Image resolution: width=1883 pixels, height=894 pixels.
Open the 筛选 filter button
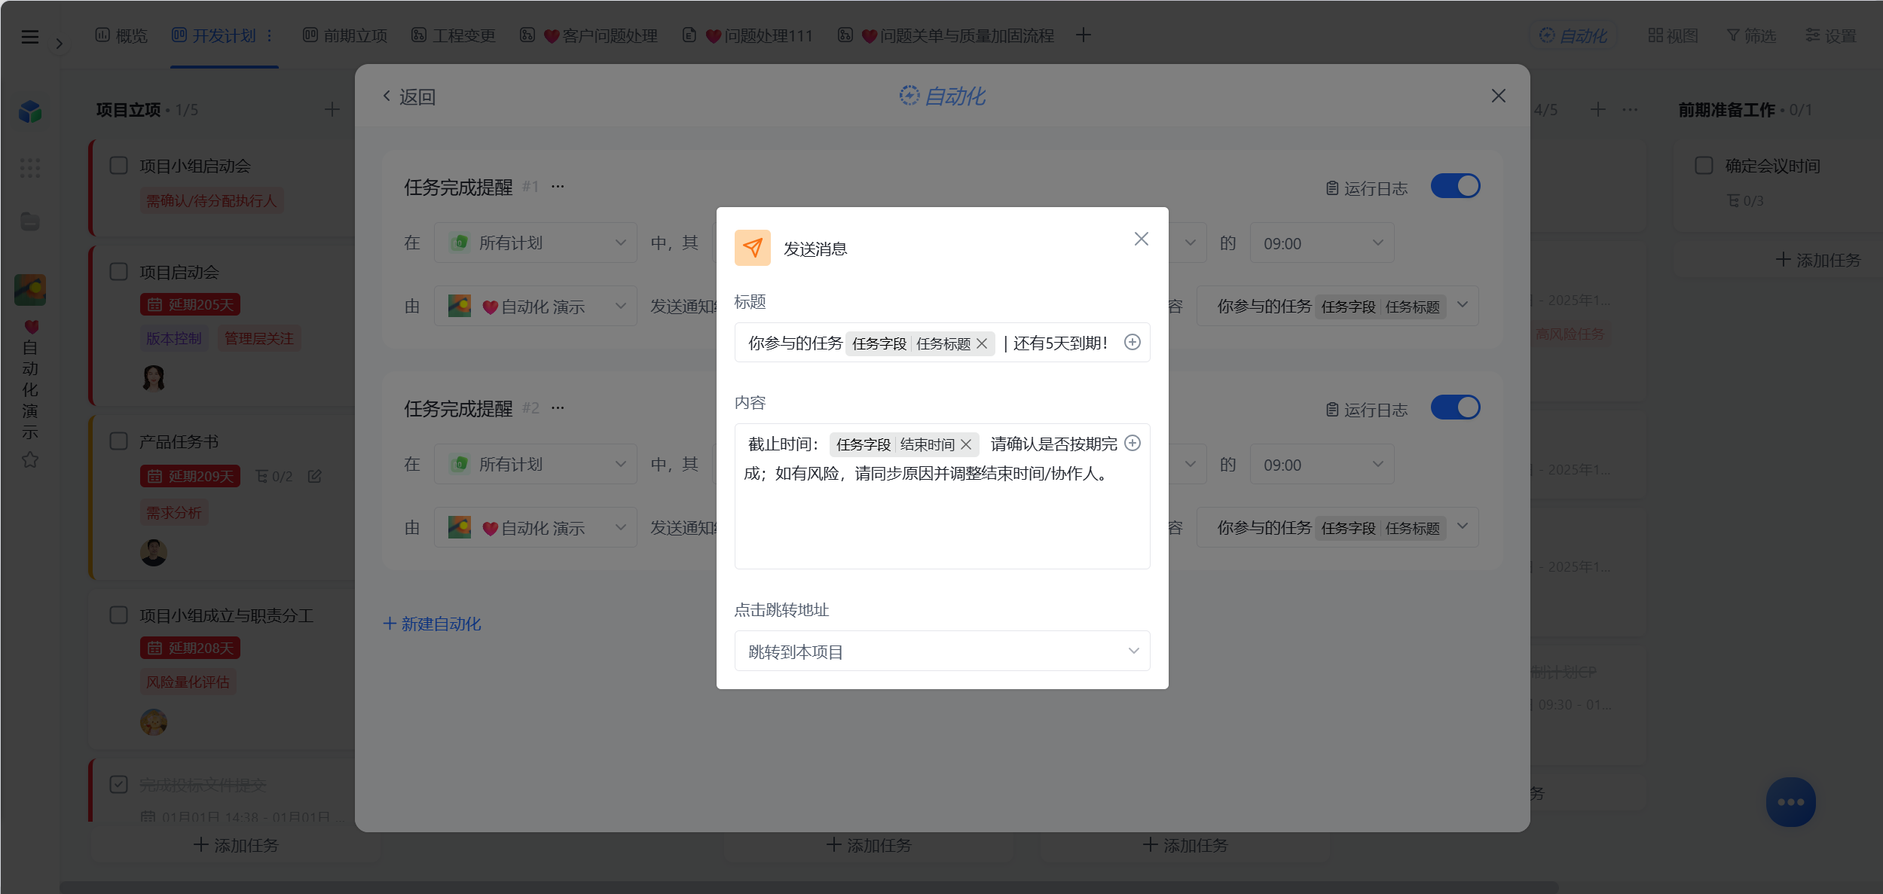(x=1751, y=35)
